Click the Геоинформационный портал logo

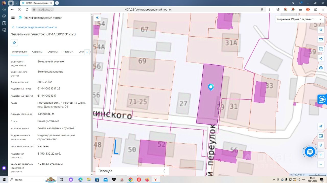[40, 18]
